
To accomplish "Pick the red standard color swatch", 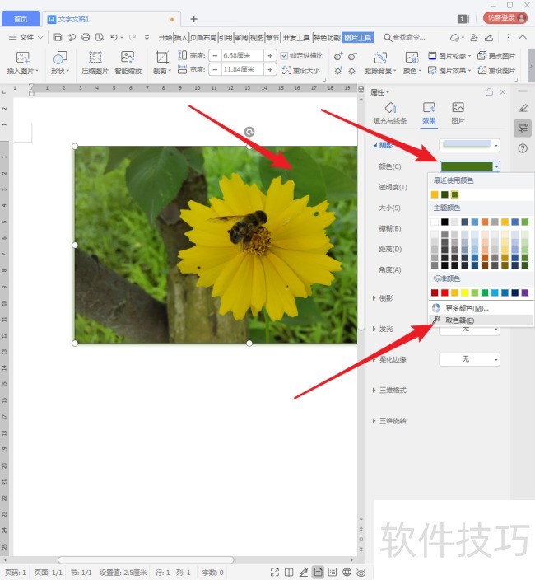I will pos(444,293).
